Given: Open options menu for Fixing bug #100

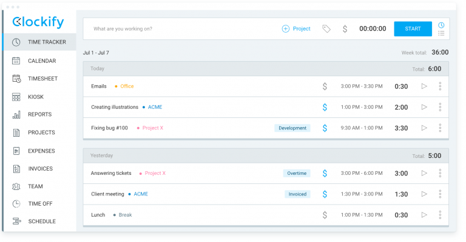Looking at the screenshot, I should click(440, 128).
